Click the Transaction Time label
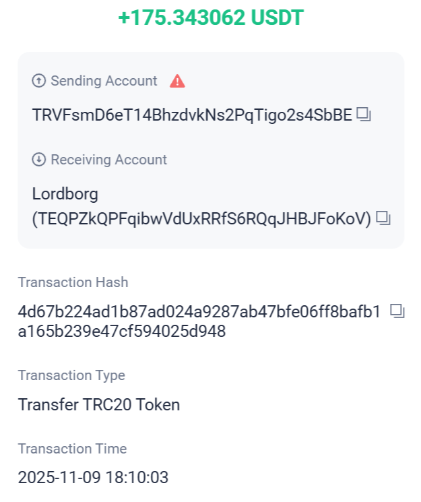The width and height of the screenshot is (421, 502). point(72,449)
